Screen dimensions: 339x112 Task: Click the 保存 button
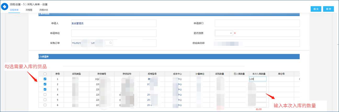[329, 9]
